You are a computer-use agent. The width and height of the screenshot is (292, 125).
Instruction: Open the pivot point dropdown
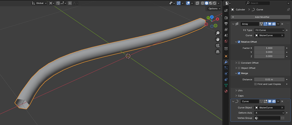52,3
